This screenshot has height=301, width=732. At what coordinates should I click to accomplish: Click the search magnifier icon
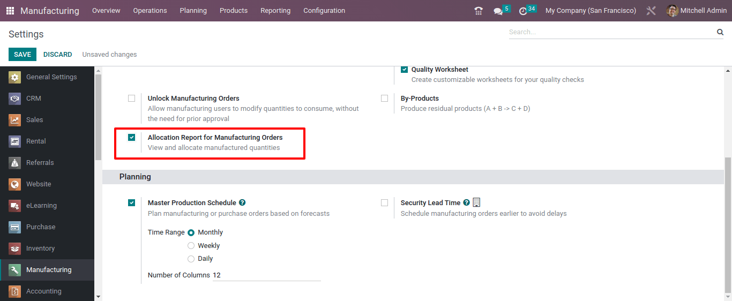(x=720, y=32)
